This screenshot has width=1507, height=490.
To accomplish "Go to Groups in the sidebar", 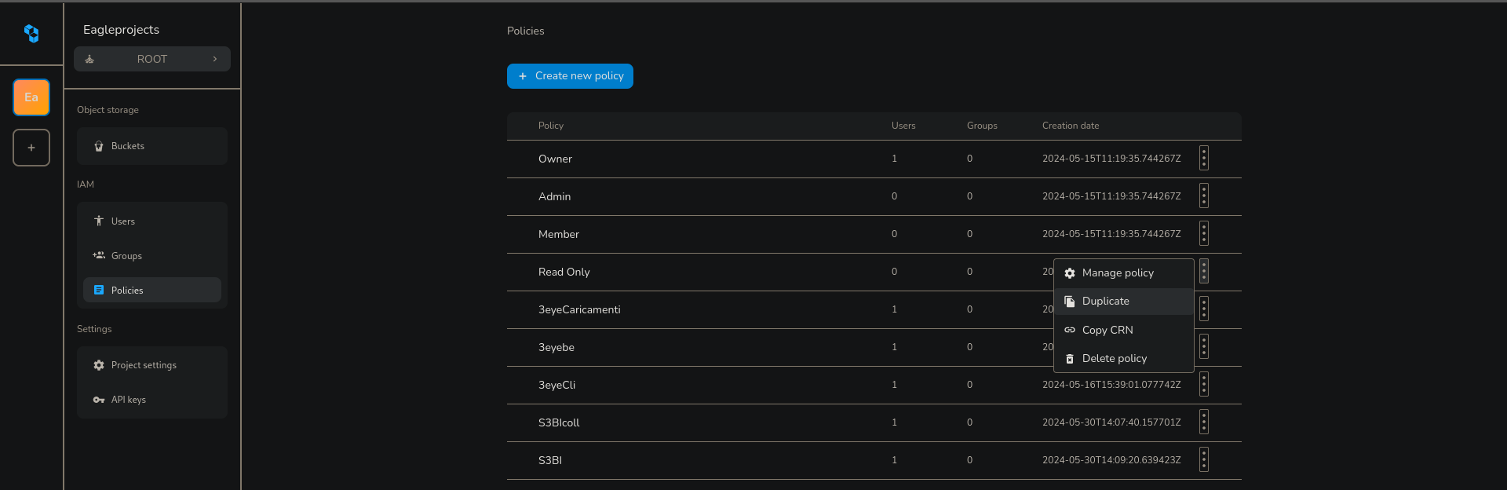I will pyautogui.click(x=126, y=256).
